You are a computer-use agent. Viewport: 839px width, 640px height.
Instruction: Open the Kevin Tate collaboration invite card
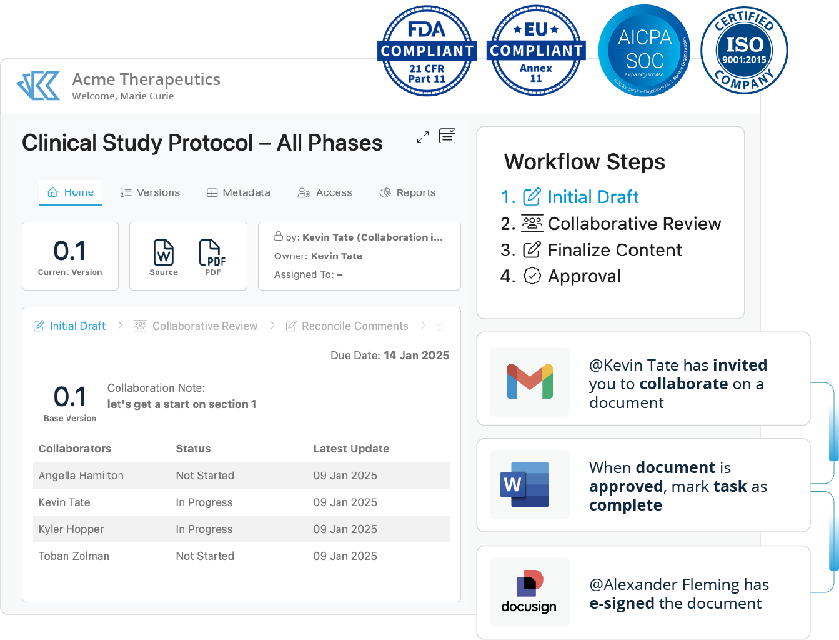[643, 379]
